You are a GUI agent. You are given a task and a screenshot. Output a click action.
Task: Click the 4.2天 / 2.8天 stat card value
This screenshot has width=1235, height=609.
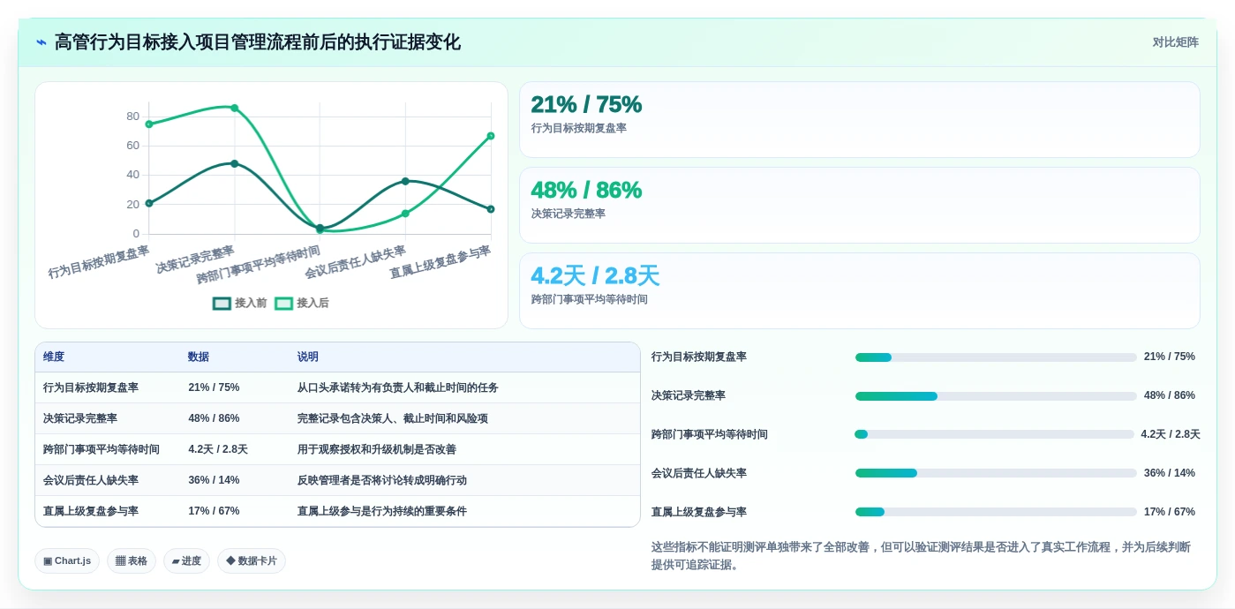595,275
